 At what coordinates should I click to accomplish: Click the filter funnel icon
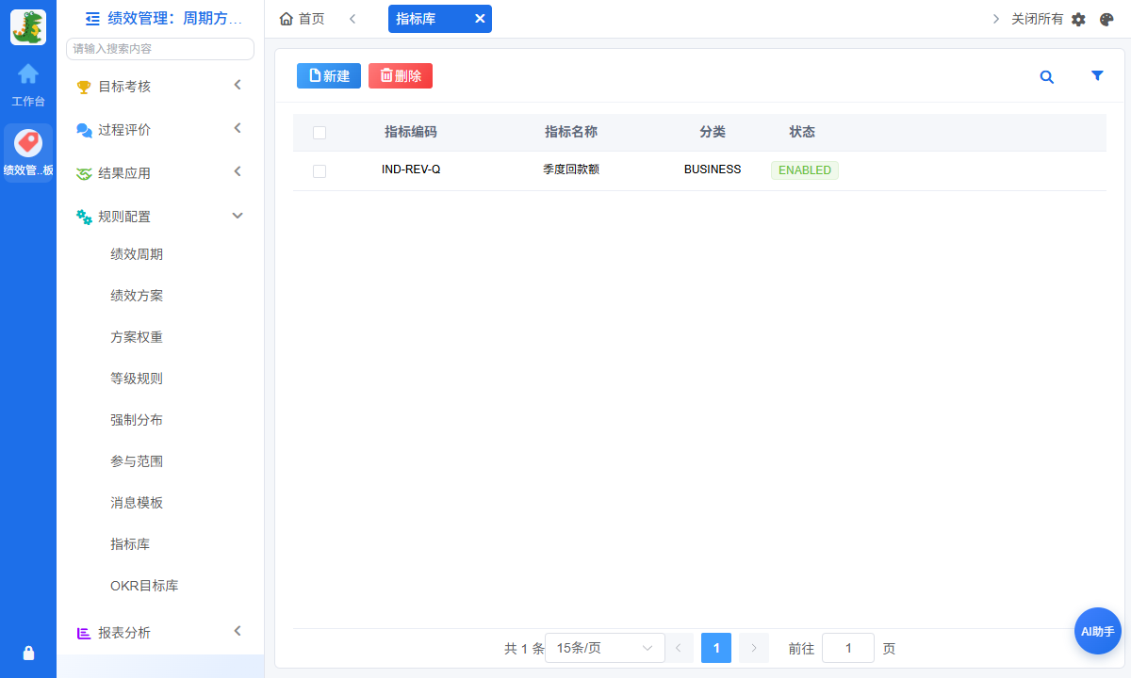pos(1097,76)
